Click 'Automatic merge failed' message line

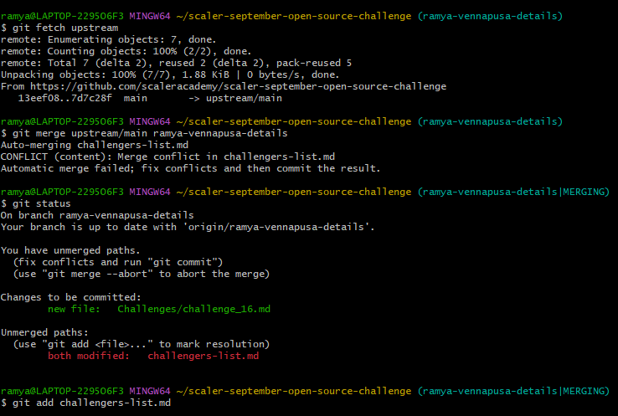(x=190, y=168)
